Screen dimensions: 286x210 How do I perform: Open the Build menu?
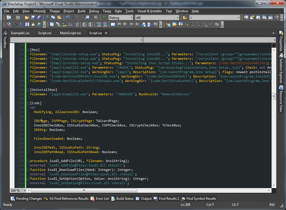(x=81, y=11)
